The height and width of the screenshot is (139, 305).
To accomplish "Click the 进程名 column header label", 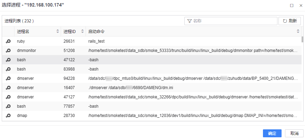I will (x=23, y=31).
